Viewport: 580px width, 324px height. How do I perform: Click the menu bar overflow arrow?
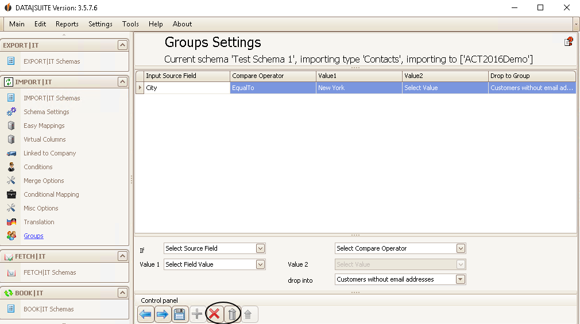[x=576, y=24]
